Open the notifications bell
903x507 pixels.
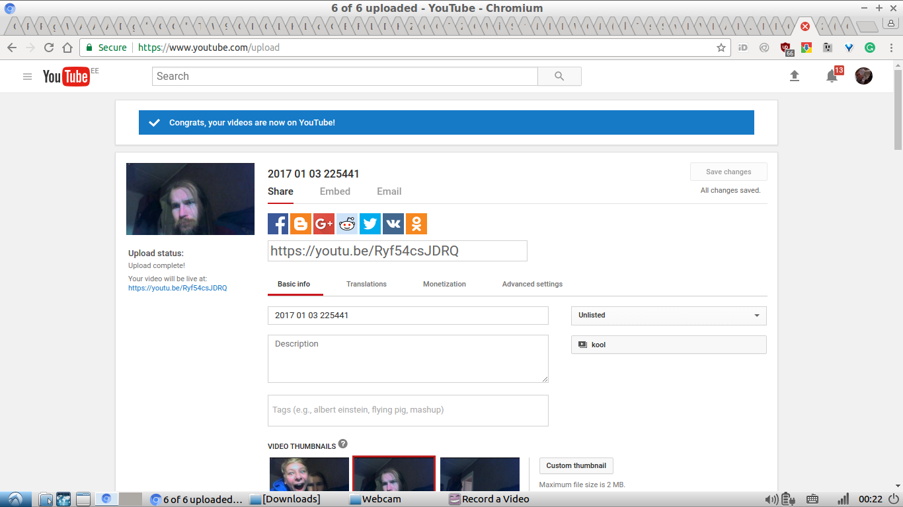(x=832, y=76)
